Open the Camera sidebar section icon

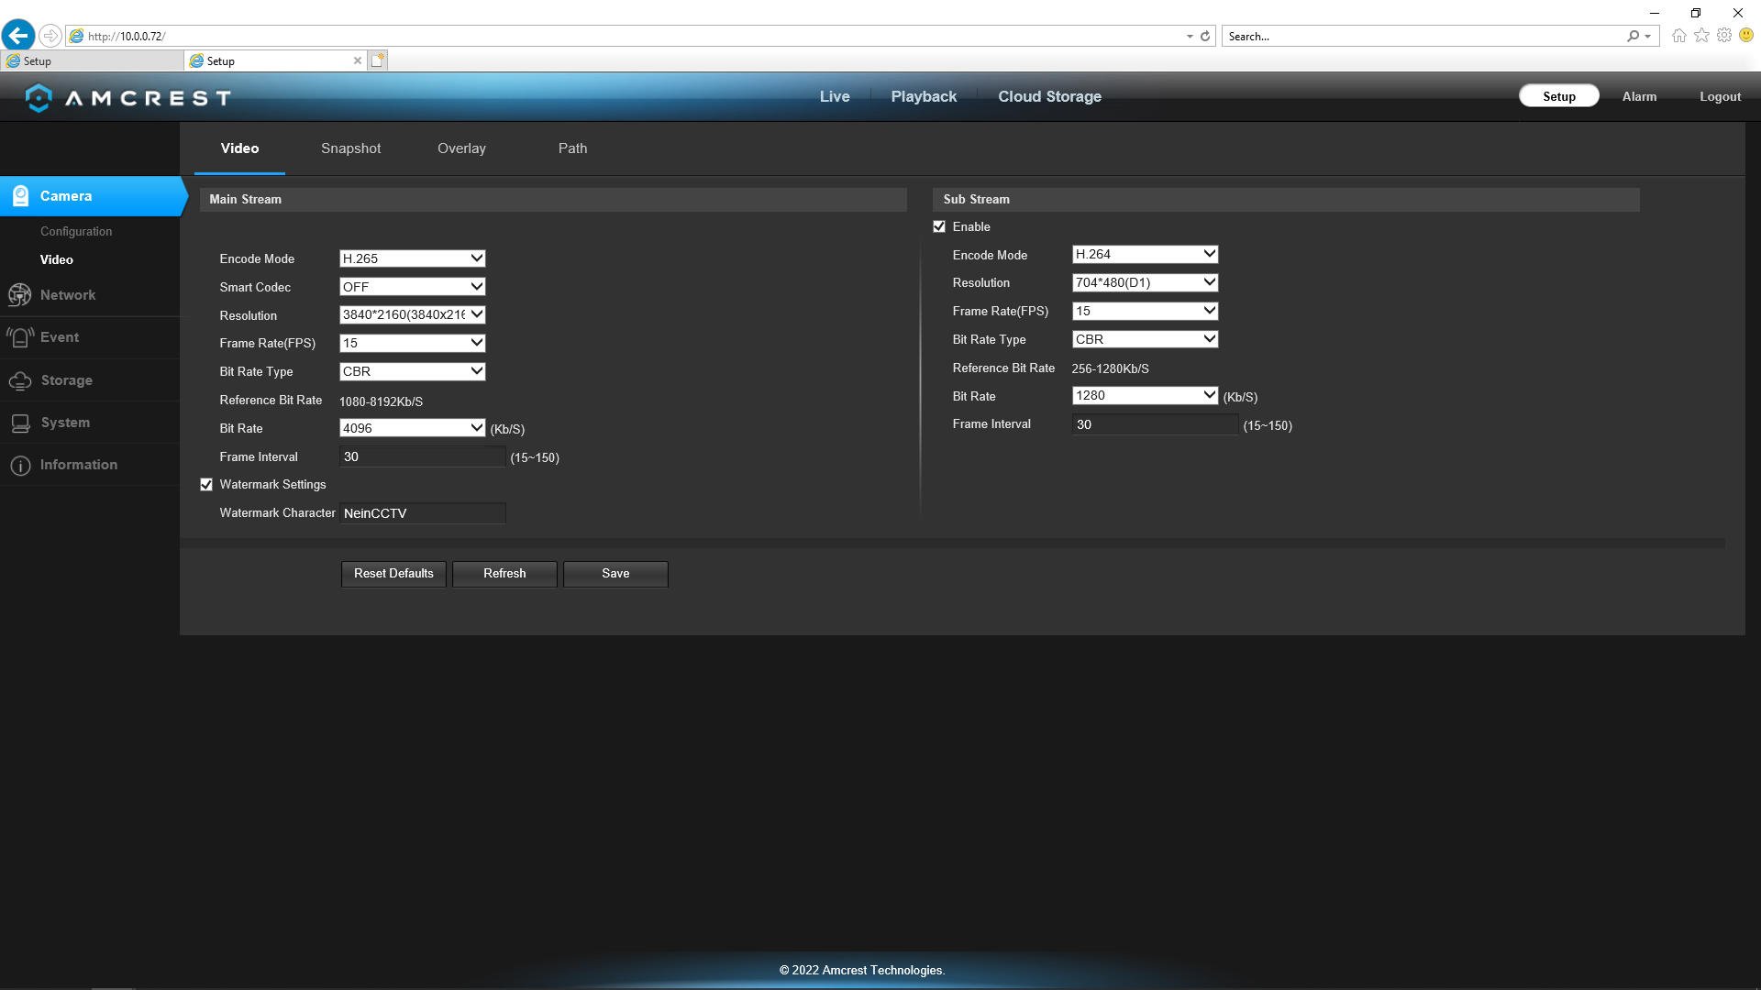click(x=20, y=196)
